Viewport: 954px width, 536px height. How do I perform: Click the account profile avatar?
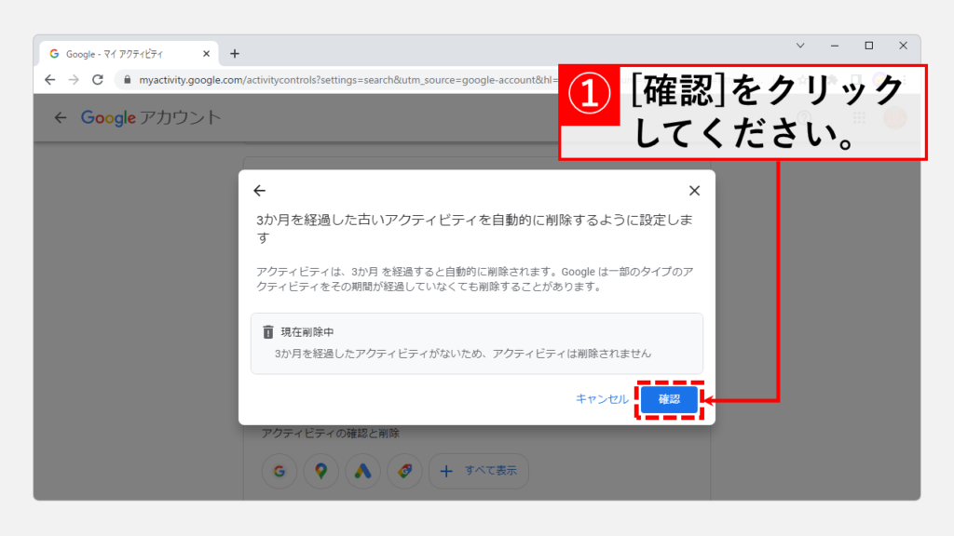[895, 117]
